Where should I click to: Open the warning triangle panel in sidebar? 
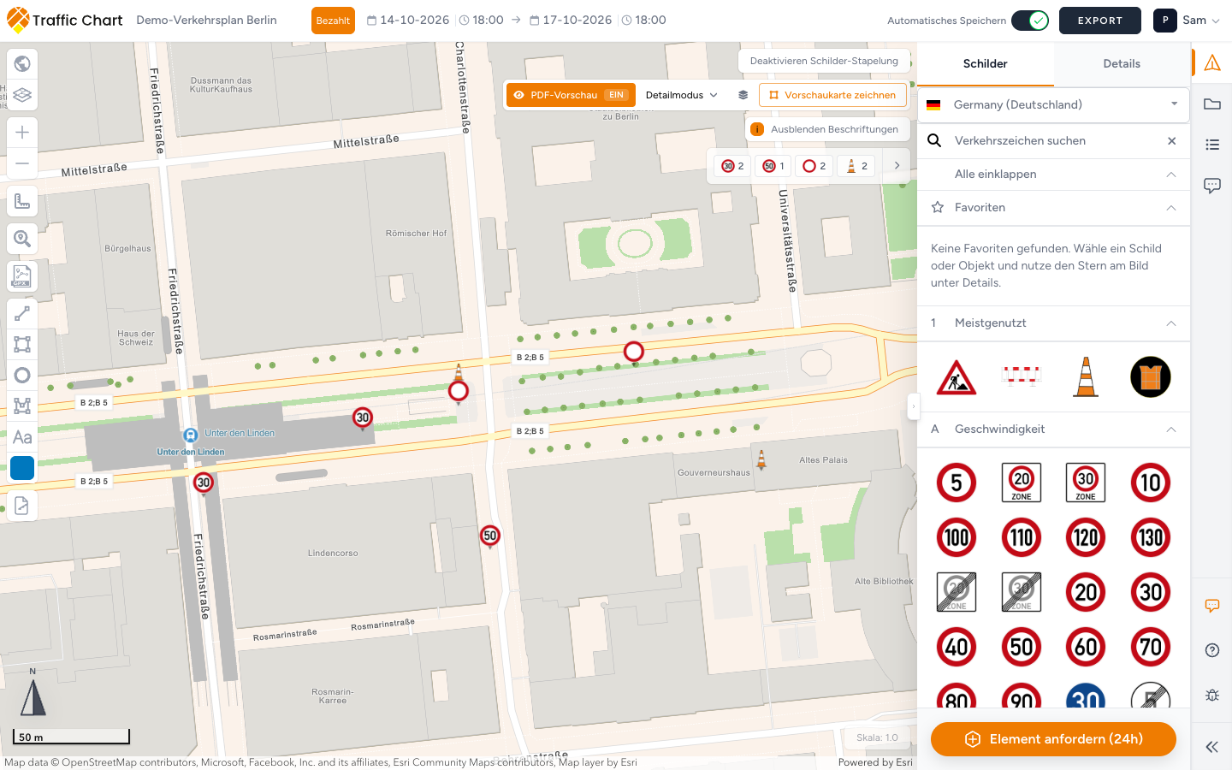1212,62
